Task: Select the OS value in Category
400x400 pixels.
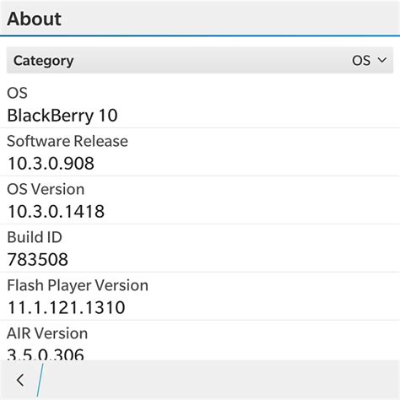Action: (x=361, y=60)
